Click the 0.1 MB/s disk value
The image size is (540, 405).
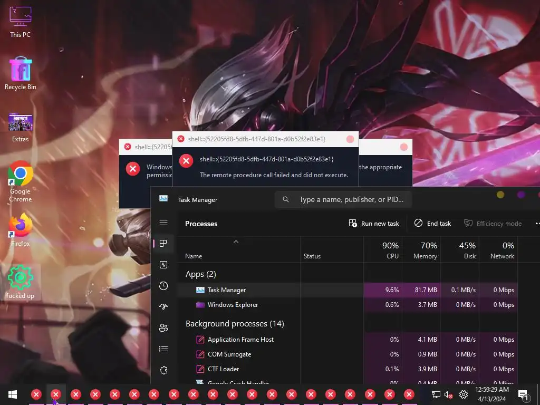(463, 290)
